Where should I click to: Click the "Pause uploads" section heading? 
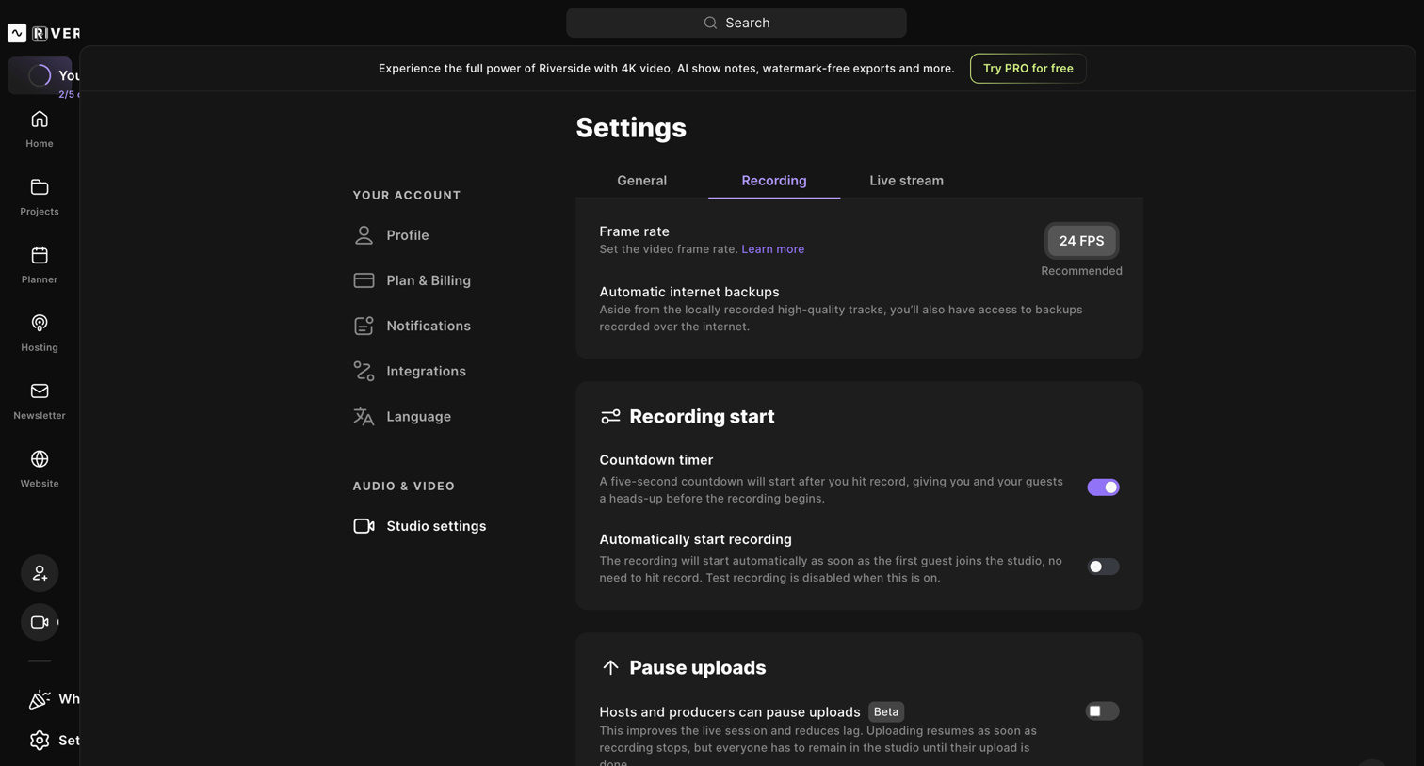tap(698, 668)
